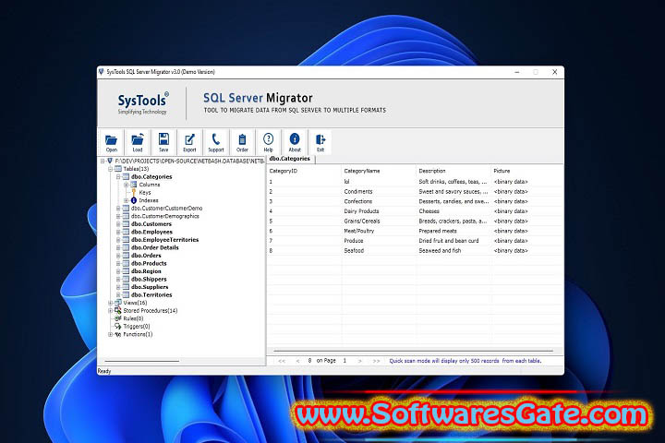The image size is (665, 443).
Task: Click the Description column header
Action: coord(453,171)
